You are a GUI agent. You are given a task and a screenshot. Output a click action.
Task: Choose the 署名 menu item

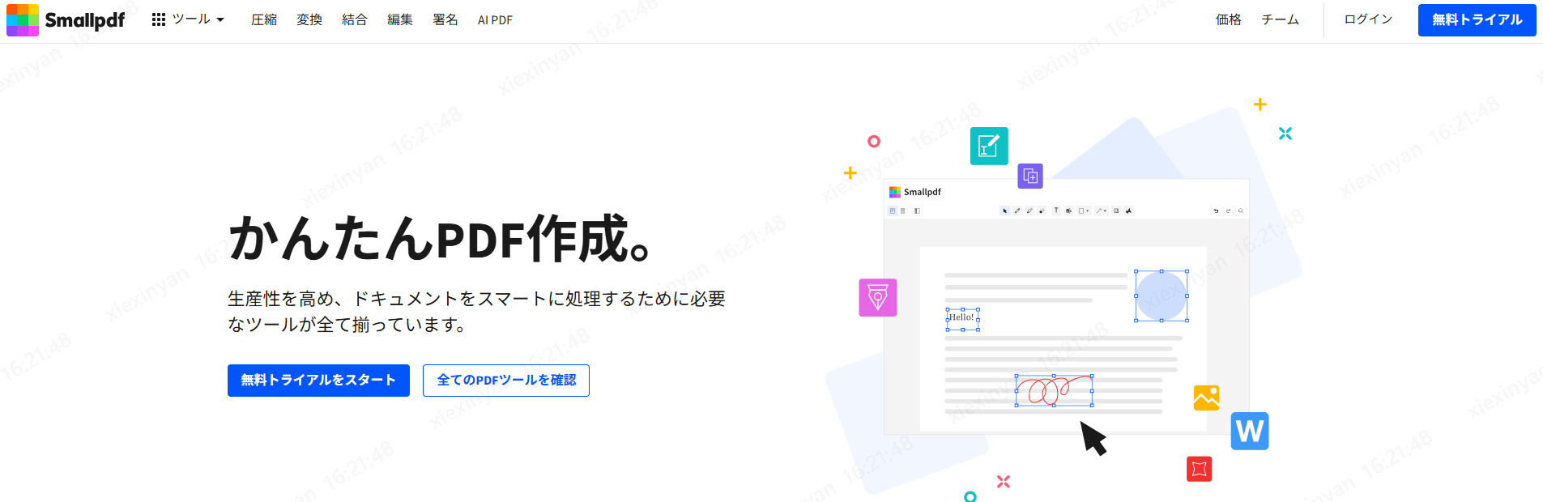pyautogui.click(x=445, y=19)
